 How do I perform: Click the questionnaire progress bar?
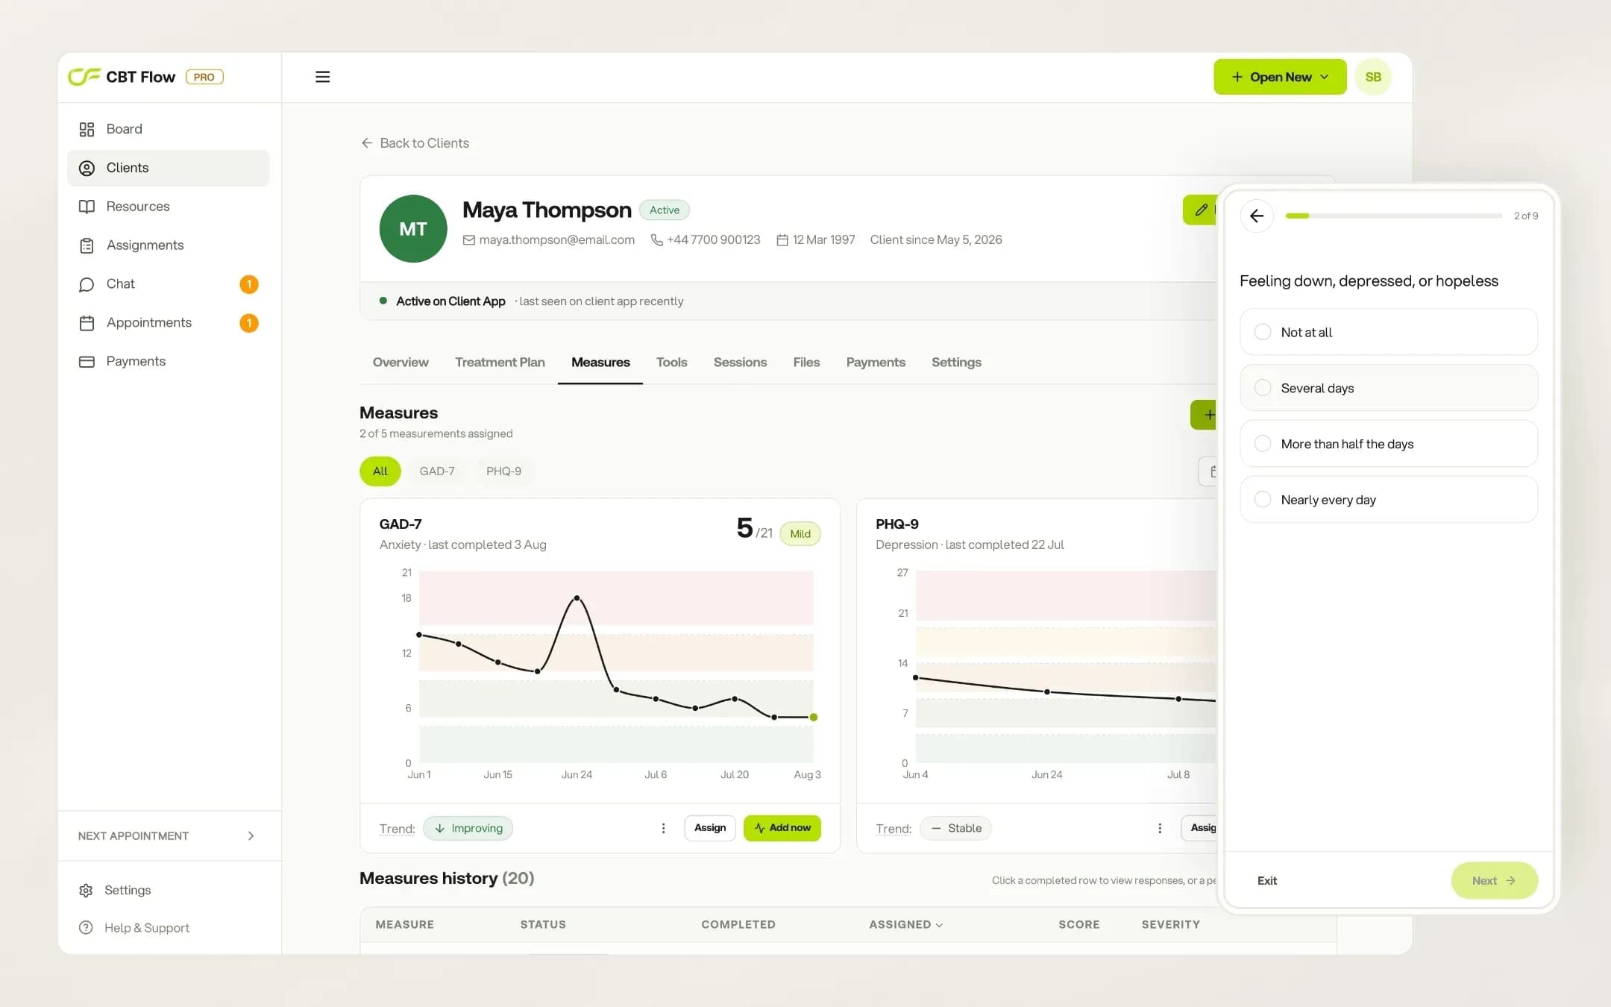(1393, 216)
